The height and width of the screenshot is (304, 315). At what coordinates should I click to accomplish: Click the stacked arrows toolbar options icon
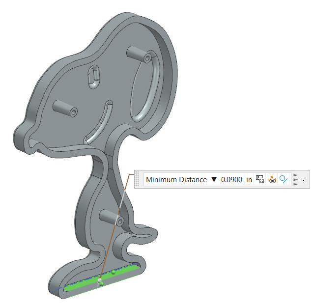tap(296, 180)
